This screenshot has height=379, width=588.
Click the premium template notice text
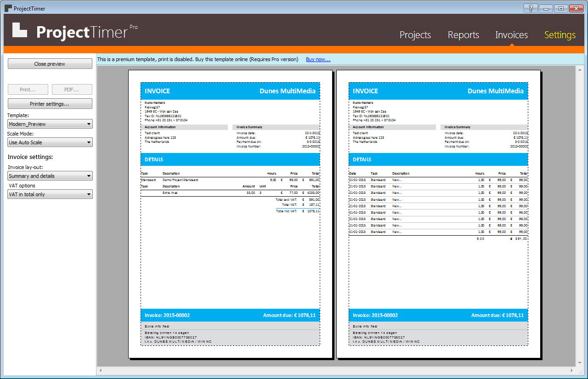(x=198, y=59)
